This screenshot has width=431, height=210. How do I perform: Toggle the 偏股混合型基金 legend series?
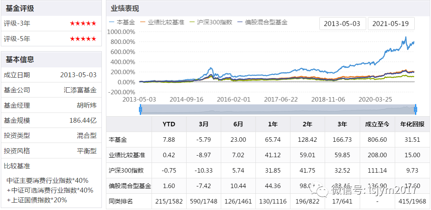(262, 22)
